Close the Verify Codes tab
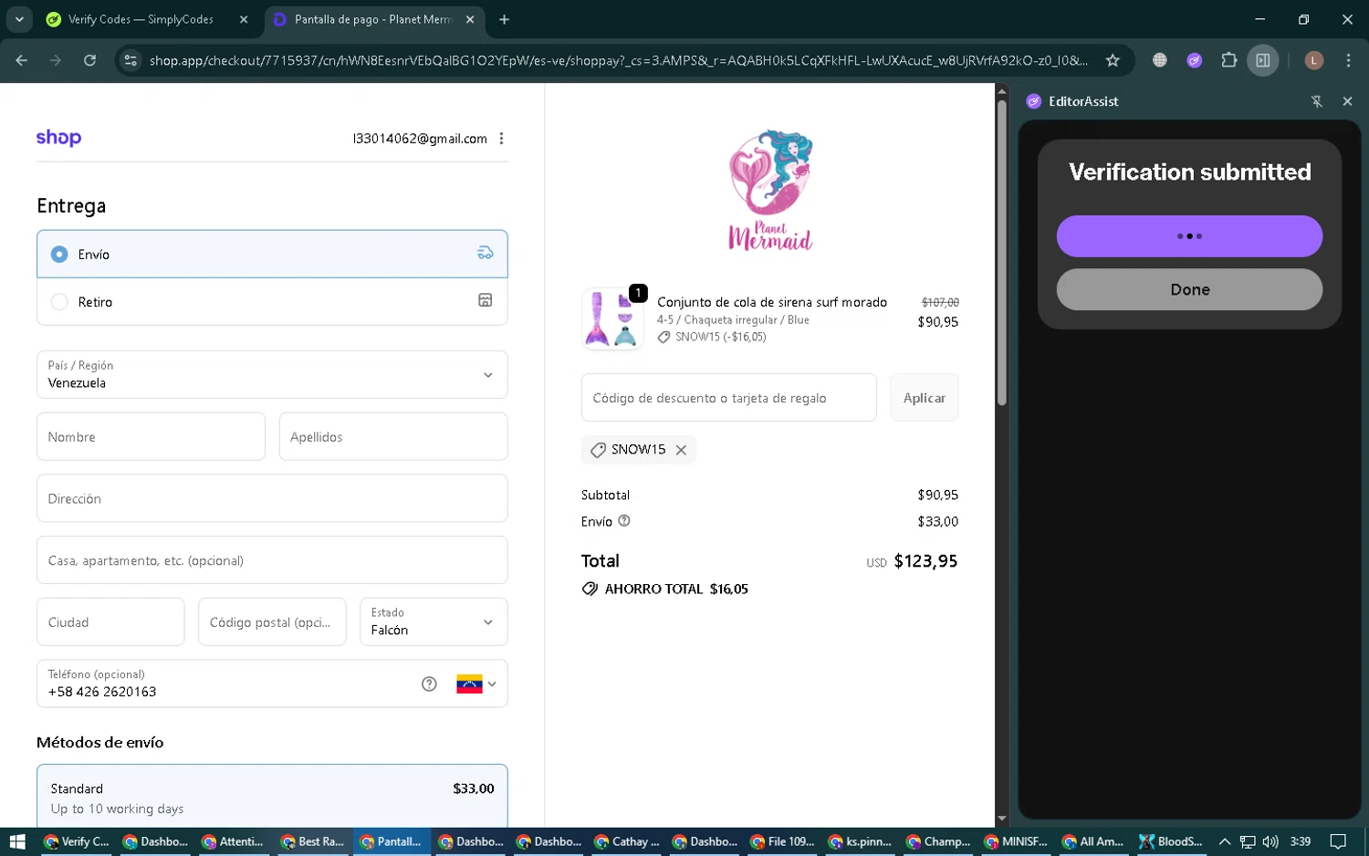 (244, 19)
